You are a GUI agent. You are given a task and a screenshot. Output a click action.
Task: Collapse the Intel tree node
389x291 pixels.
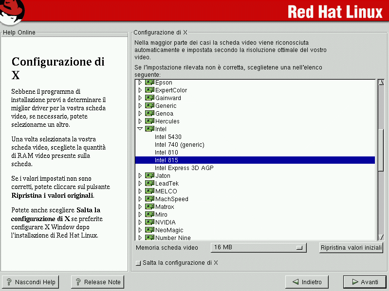coord(140,129)
